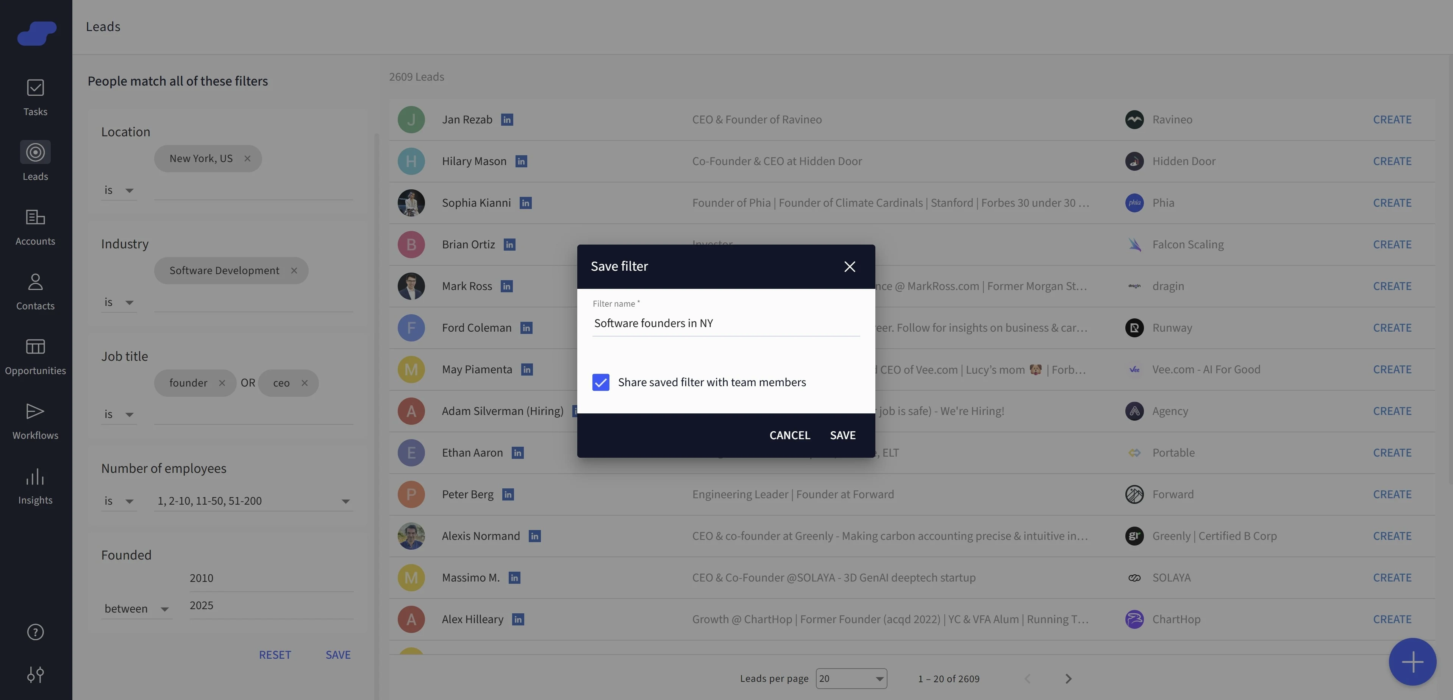Click the Filter name input field
This screenshot has height=700, width=1453.
[726, 323]
